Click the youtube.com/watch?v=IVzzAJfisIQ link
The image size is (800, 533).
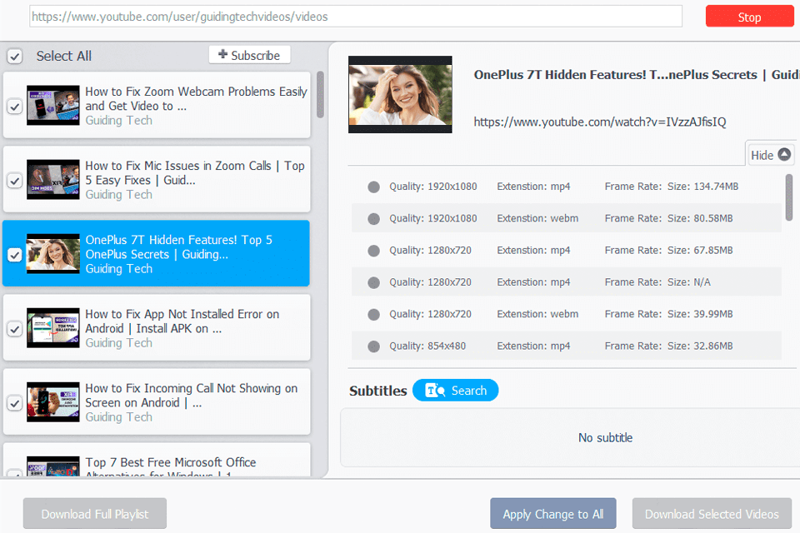point(599,122)
